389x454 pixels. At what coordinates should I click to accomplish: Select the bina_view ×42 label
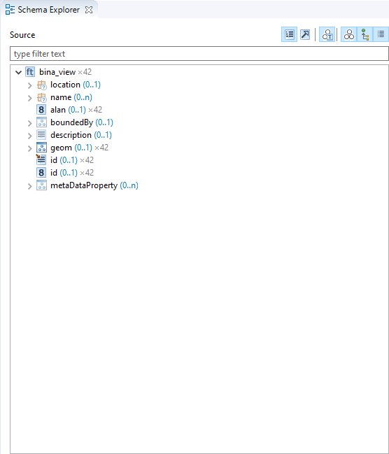point(66,72)
